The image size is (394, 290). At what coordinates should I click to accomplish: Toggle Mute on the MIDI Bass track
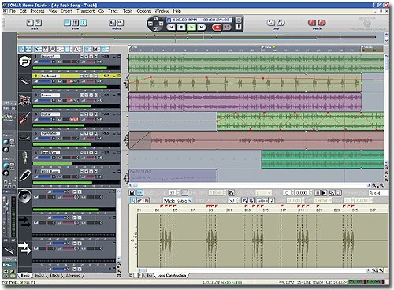pos(82,172)
